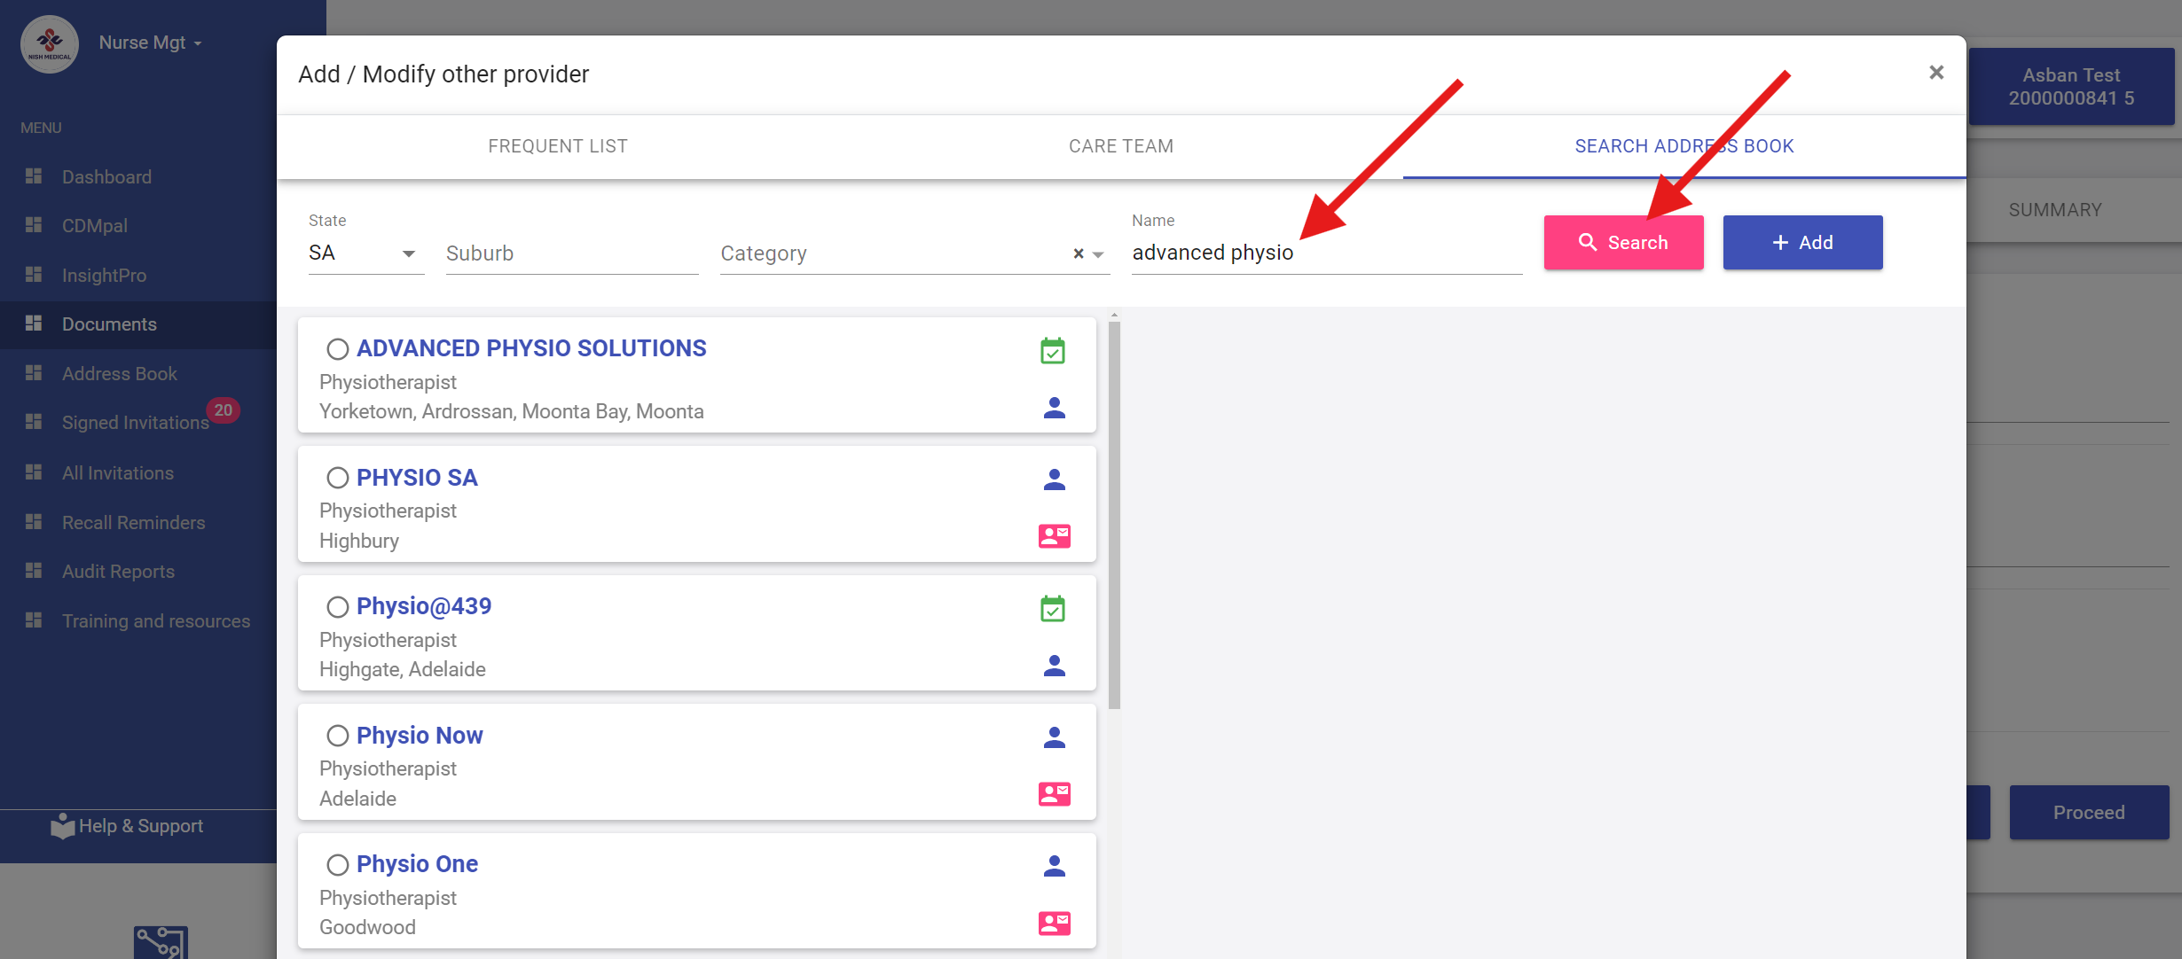Viewport: 2182px width, 959px height.
Task: Click the Yorketown, Ardrossan, Moonta Bay address text
Action: [x=512, y=411]
